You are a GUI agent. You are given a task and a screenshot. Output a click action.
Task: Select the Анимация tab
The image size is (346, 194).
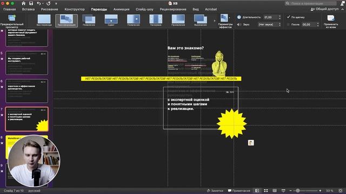click(x=121, y=9)
